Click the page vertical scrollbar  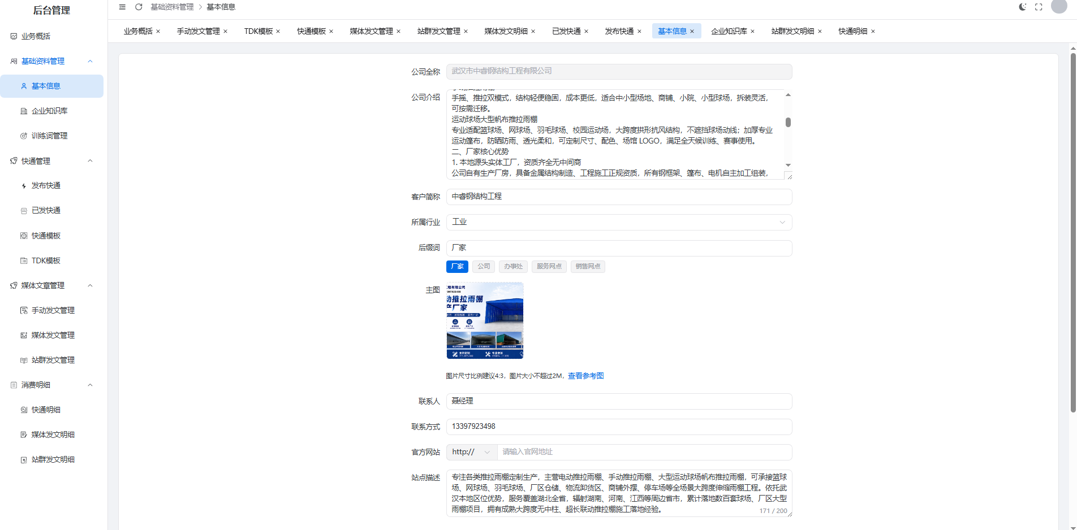(x=1073, y=232)
